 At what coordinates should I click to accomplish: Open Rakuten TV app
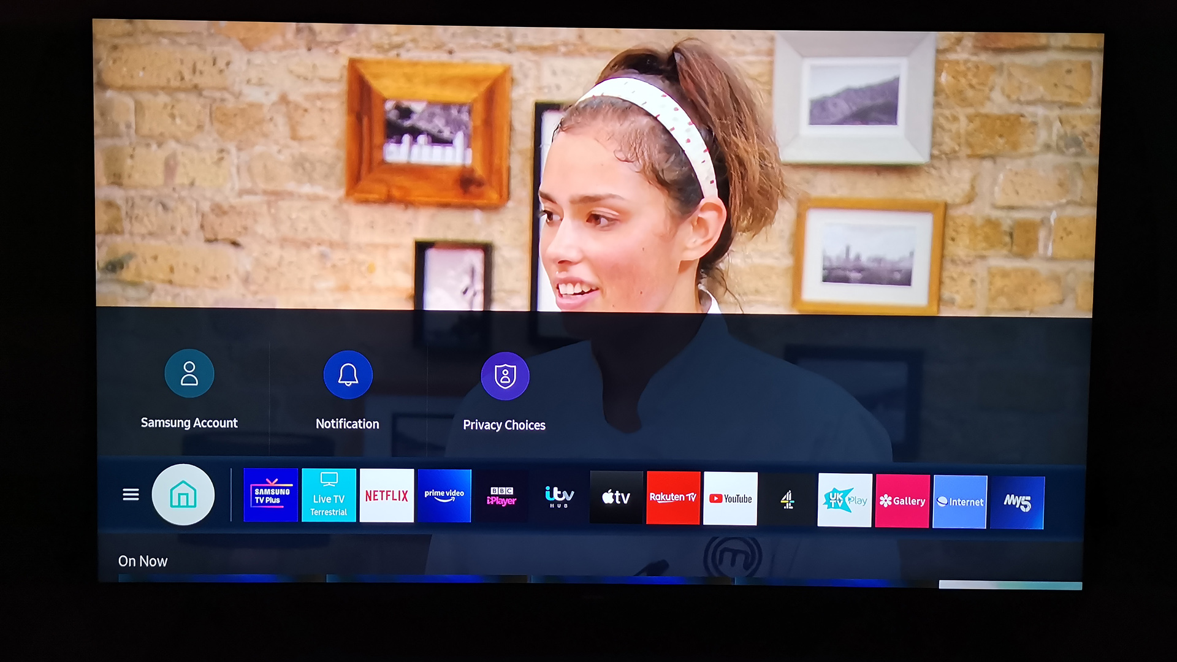(673, 495)
